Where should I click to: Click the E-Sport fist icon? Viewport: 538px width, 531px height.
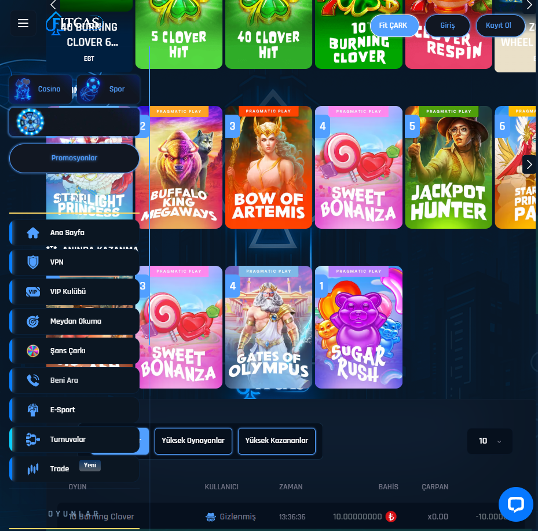point(33,410)
